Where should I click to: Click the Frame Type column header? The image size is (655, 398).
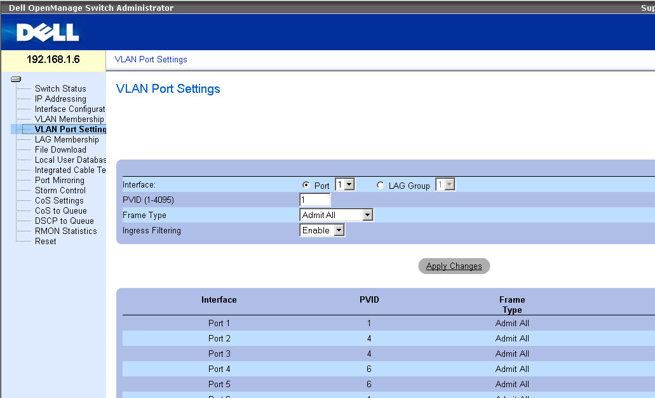pyautogui.click(x=512, y=305)
